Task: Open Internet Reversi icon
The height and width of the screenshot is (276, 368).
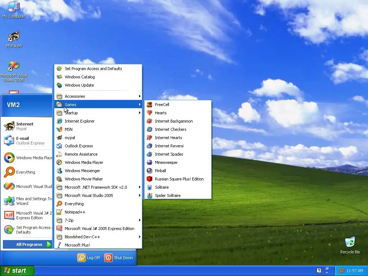Action: pos(149,146)
